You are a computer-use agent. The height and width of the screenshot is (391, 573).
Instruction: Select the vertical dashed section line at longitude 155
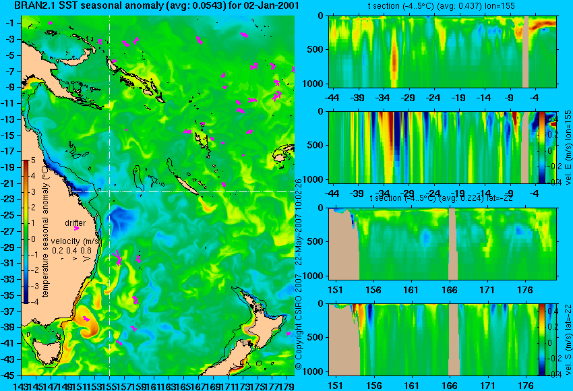point(109,195)
